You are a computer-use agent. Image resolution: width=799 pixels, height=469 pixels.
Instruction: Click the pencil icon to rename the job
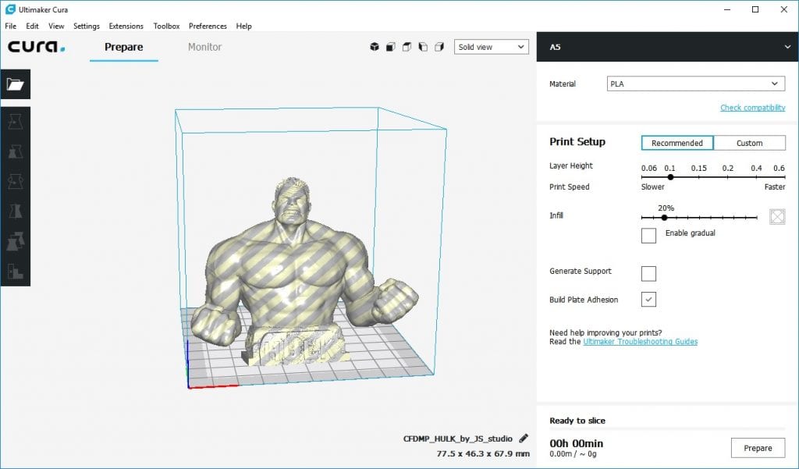pyautogui.click(x=524, y=438)
